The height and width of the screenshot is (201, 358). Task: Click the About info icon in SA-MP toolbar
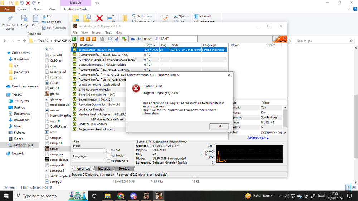pos(139,39)
